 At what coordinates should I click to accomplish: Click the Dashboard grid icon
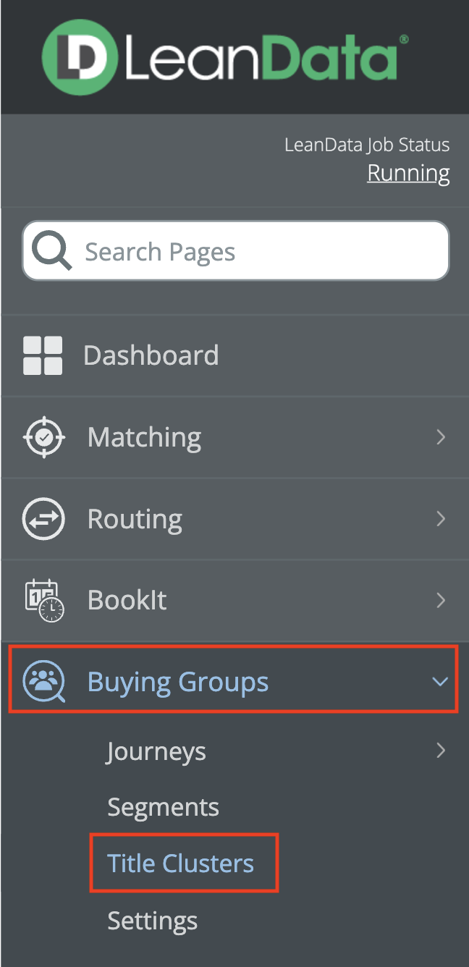click(43, 355)
